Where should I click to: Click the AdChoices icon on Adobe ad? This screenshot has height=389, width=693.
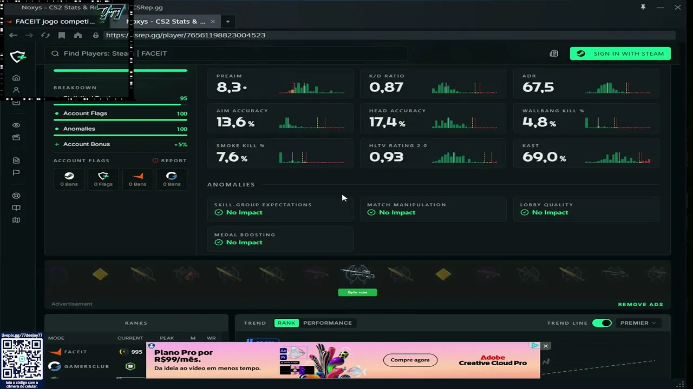click(534, 346)
